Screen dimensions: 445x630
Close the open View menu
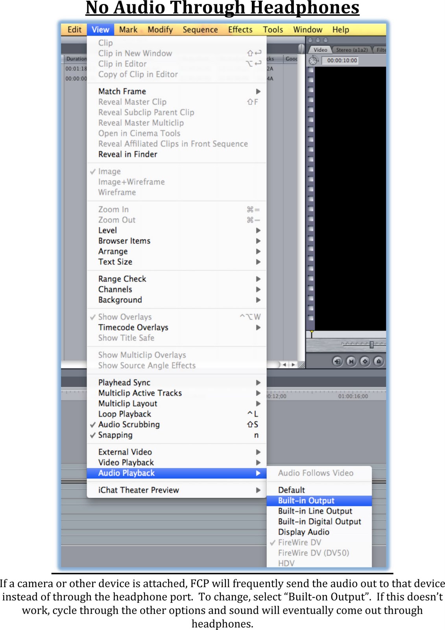(100, 30)
